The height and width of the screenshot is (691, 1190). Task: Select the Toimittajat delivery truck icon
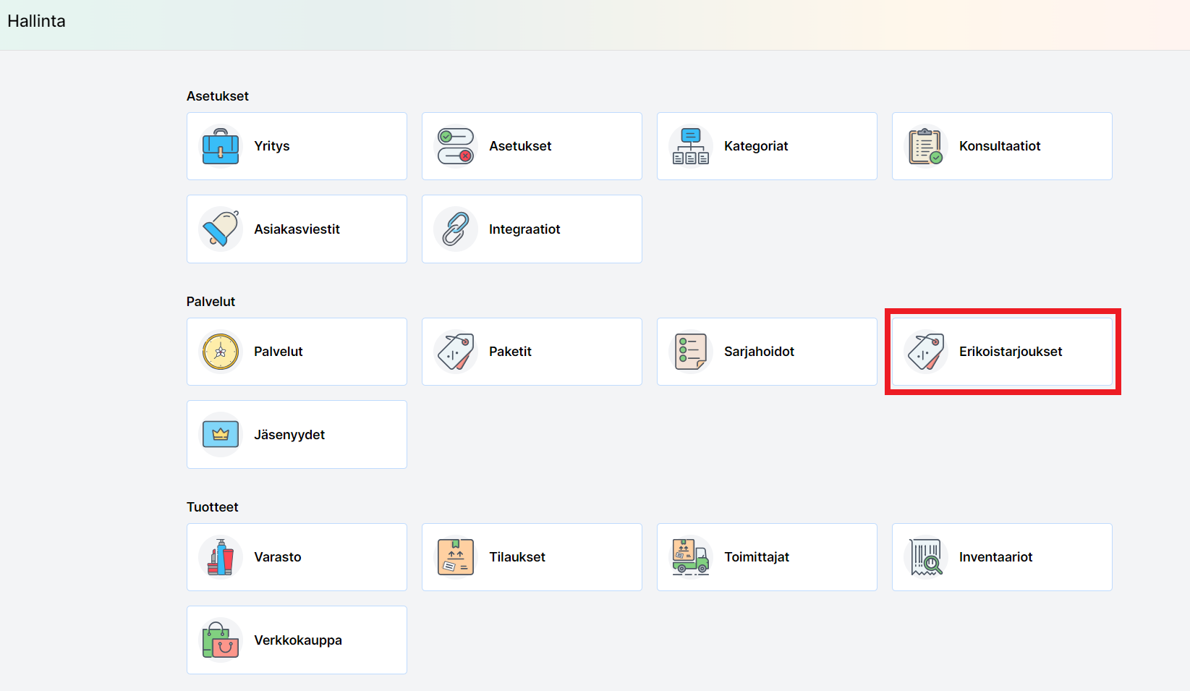point(691,557)
